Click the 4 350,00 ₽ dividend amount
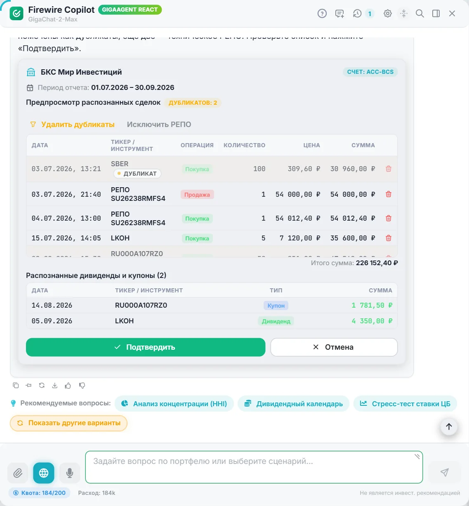The width and height of the screenshot is (469, 506). 372,321
